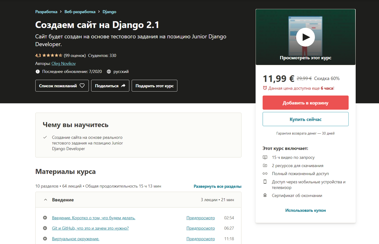This screenshot has height=244, width=379.
Task: Click the 'Студентов: 330' text
Action: pos(102,55)
